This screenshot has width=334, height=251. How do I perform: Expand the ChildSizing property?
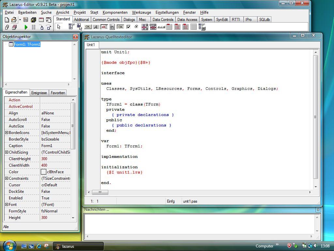tap(7, 152)
